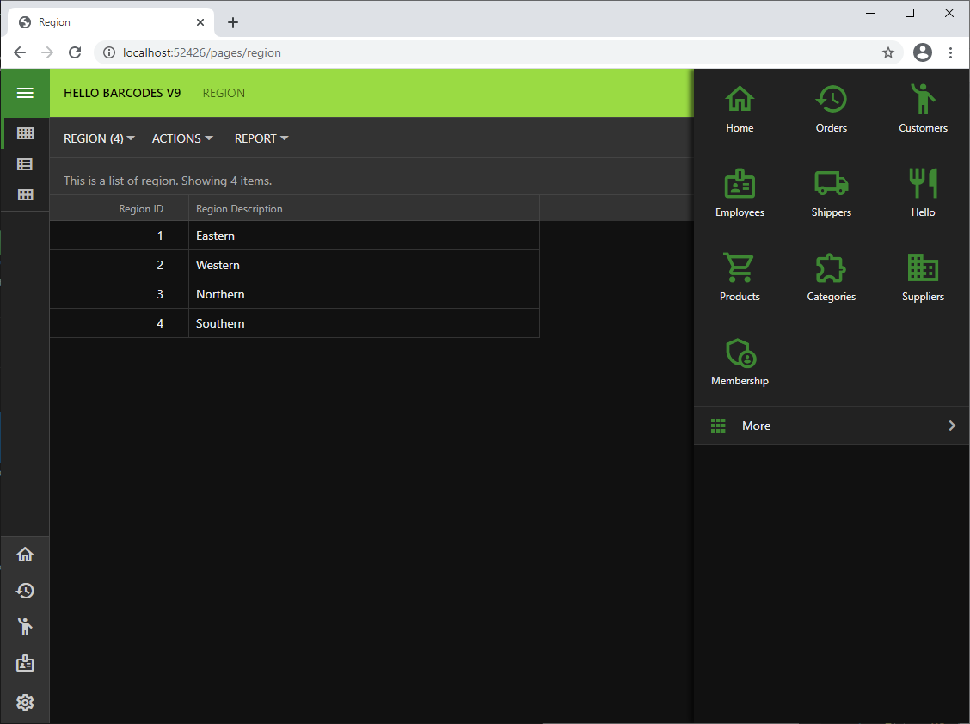Screen dimensions: 970x724
Task: Open the Chrome three-dot menu
Action: pos(951,52)
